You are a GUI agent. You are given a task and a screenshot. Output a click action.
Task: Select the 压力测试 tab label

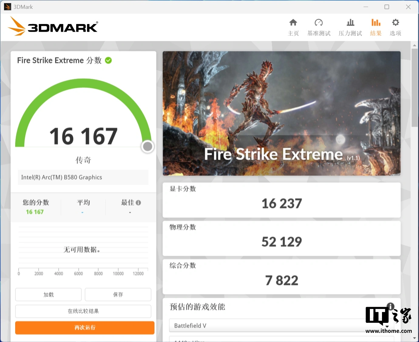click(350, 33)
